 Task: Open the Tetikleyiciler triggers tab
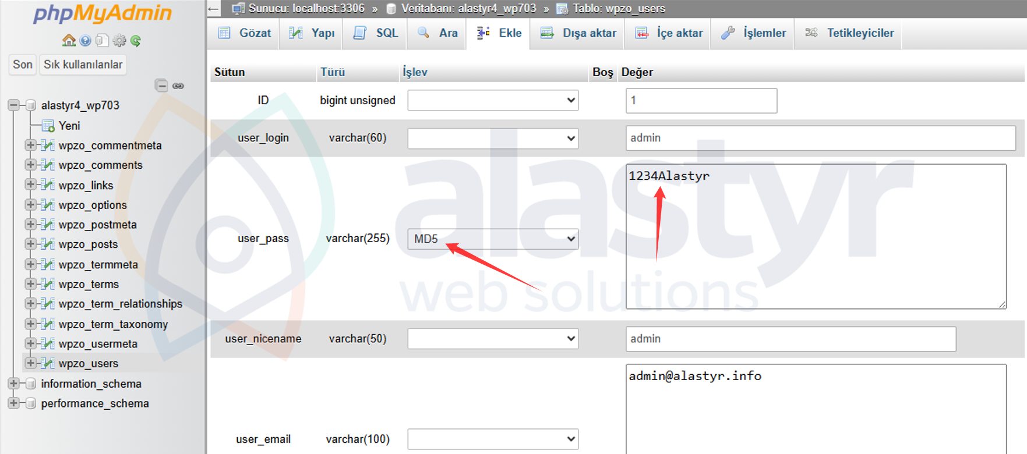tap(849, 33)
